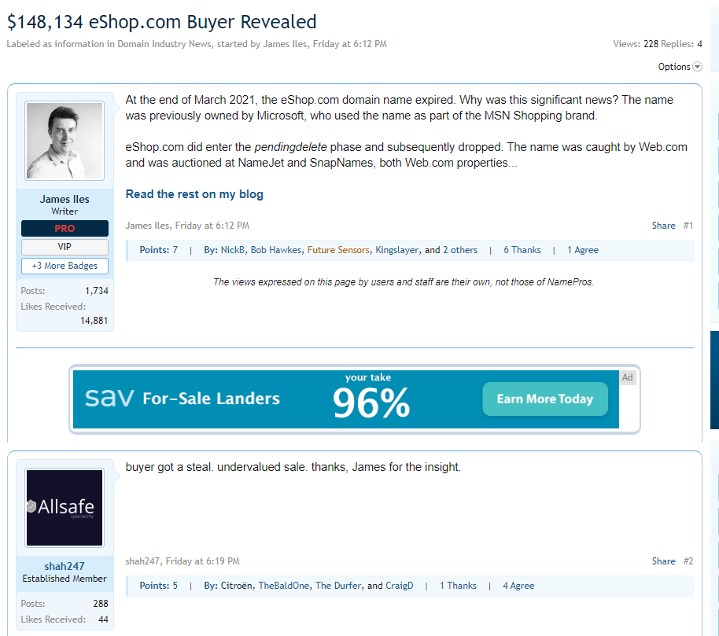Viewport: 719px width, 636px height.
Task: Click the Options menu label
Action: tap(674, 67)
